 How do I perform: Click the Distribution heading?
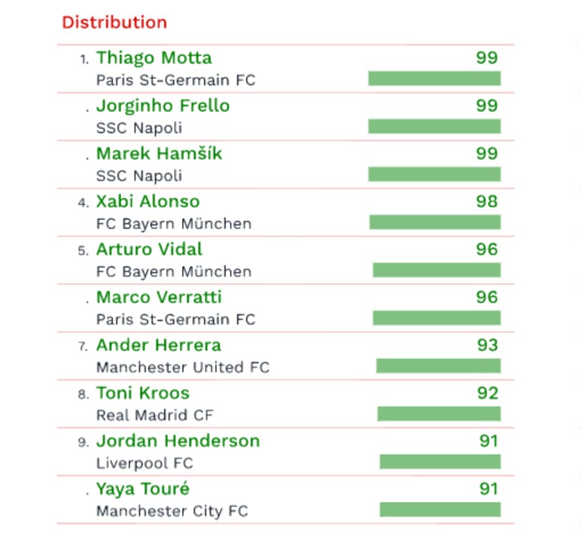click(x=114, y=23)
